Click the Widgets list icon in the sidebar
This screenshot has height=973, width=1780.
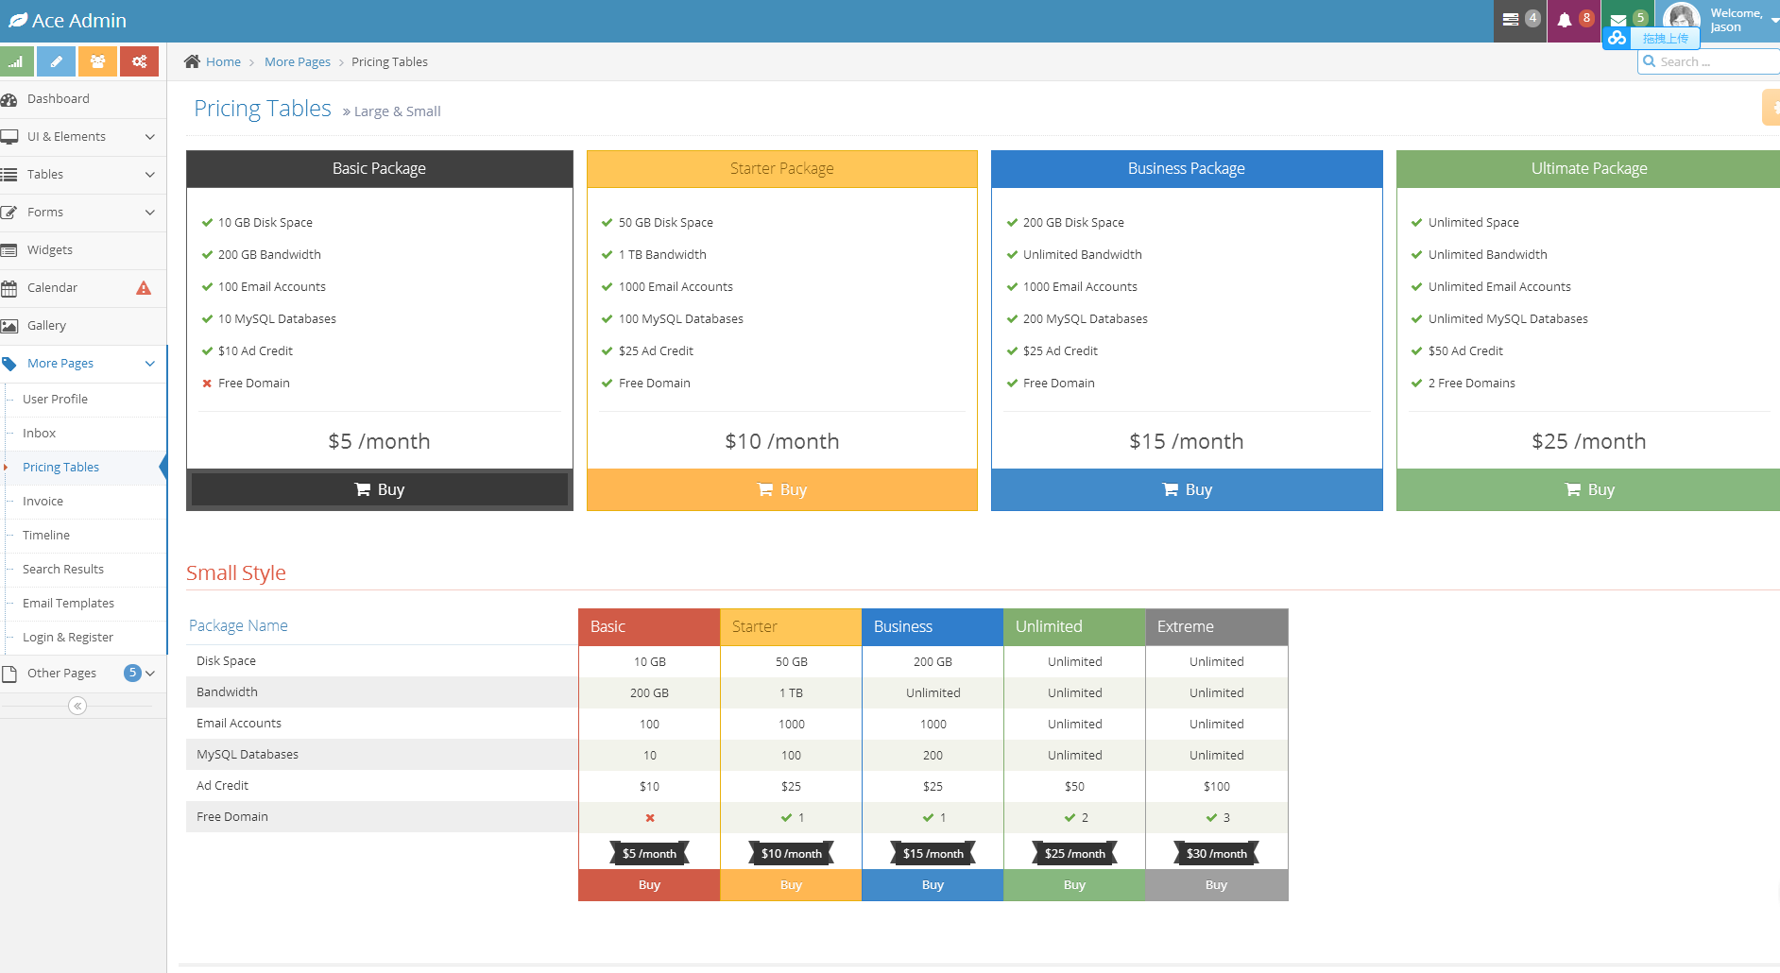coord(9,250)
